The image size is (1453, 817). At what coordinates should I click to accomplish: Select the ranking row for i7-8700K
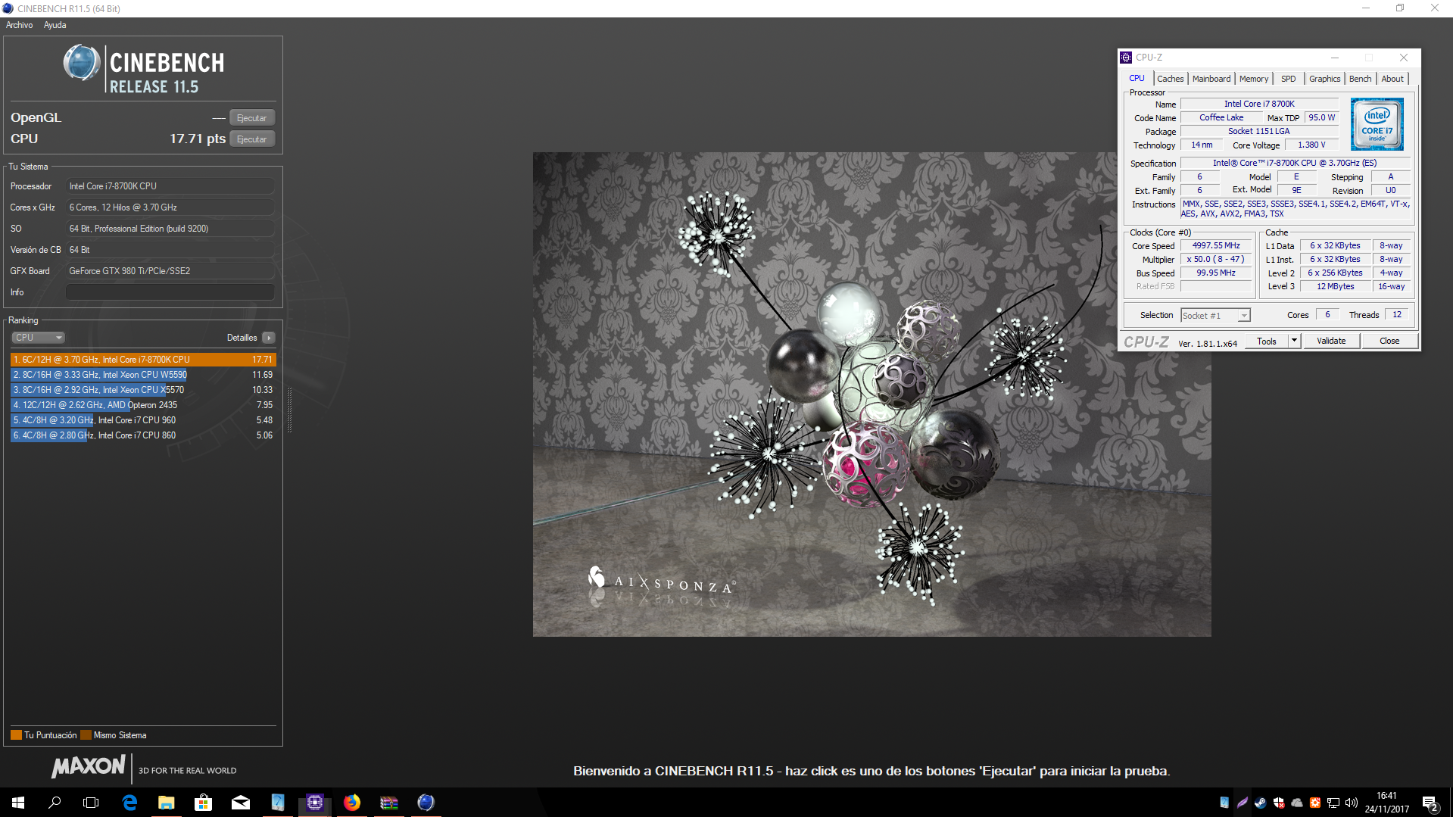click(x=143, y=360)
